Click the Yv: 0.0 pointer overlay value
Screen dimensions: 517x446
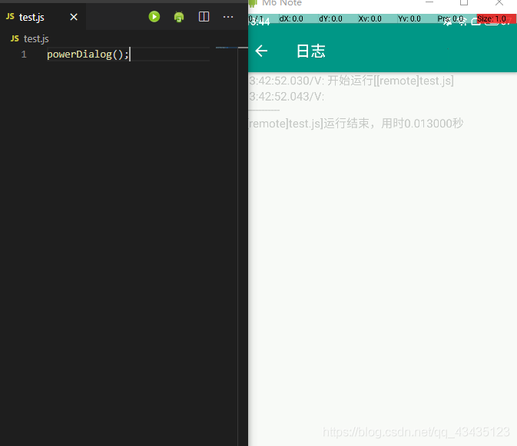[409, 18]
